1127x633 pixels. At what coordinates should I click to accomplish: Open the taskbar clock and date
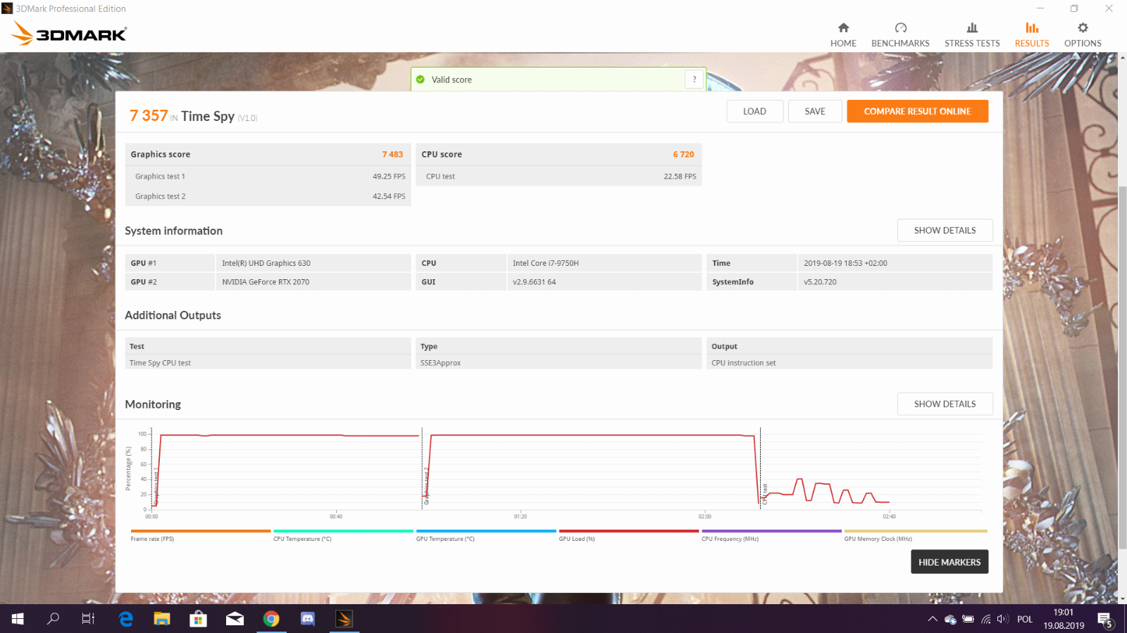click(x=1064, y=619)
